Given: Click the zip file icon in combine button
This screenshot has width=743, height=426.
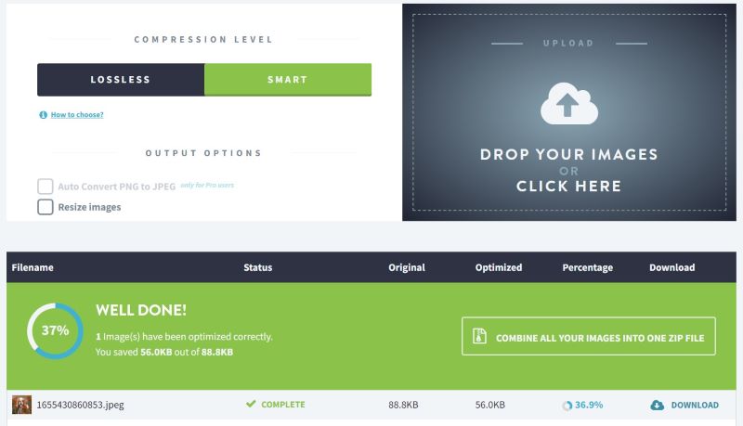Looking at the screenshot, I should click(479, 338).
